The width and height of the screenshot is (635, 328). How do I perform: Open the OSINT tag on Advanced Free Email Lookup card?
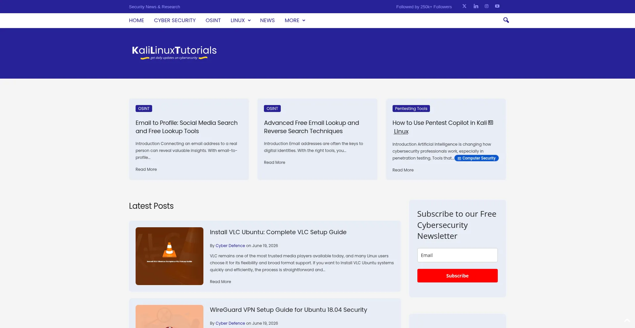272,109
